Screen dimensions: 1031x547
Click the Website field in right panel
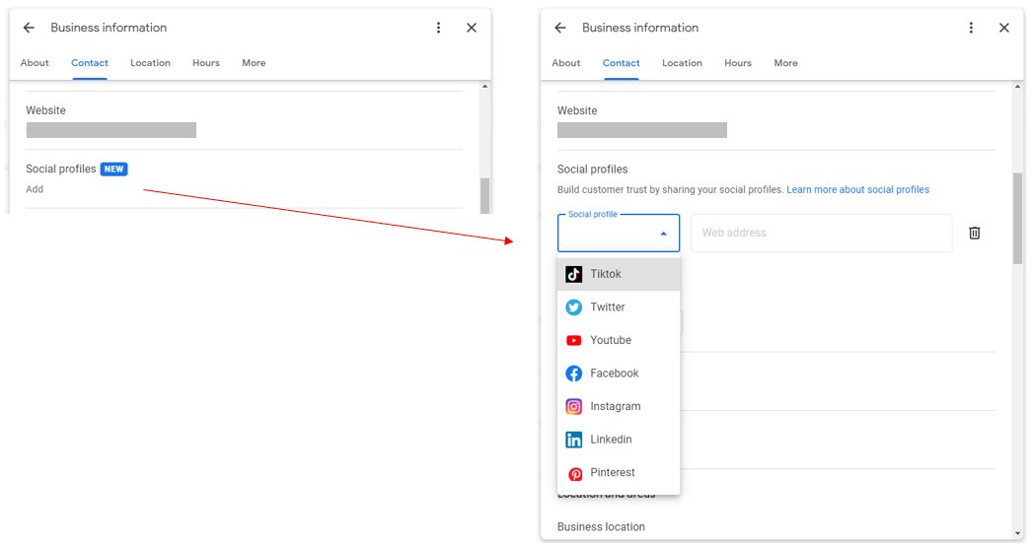[642, 130]
